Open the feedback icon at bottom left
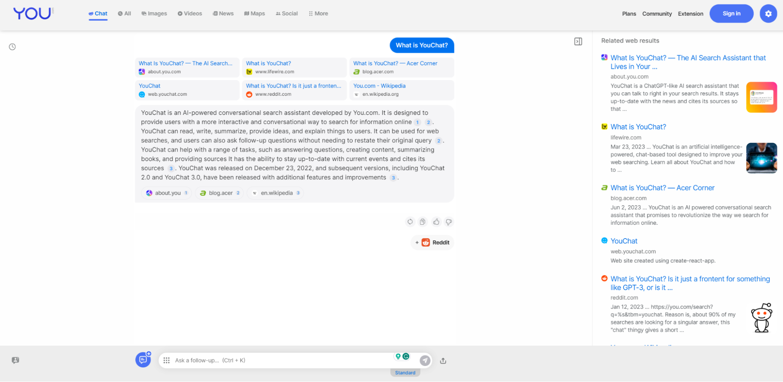The width and height of the screenshot is (783, 382). tap(15, 360)
